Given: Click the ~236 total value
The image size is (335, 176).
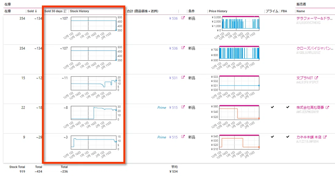Looking at the screenshot, I should tap(64, 171).
